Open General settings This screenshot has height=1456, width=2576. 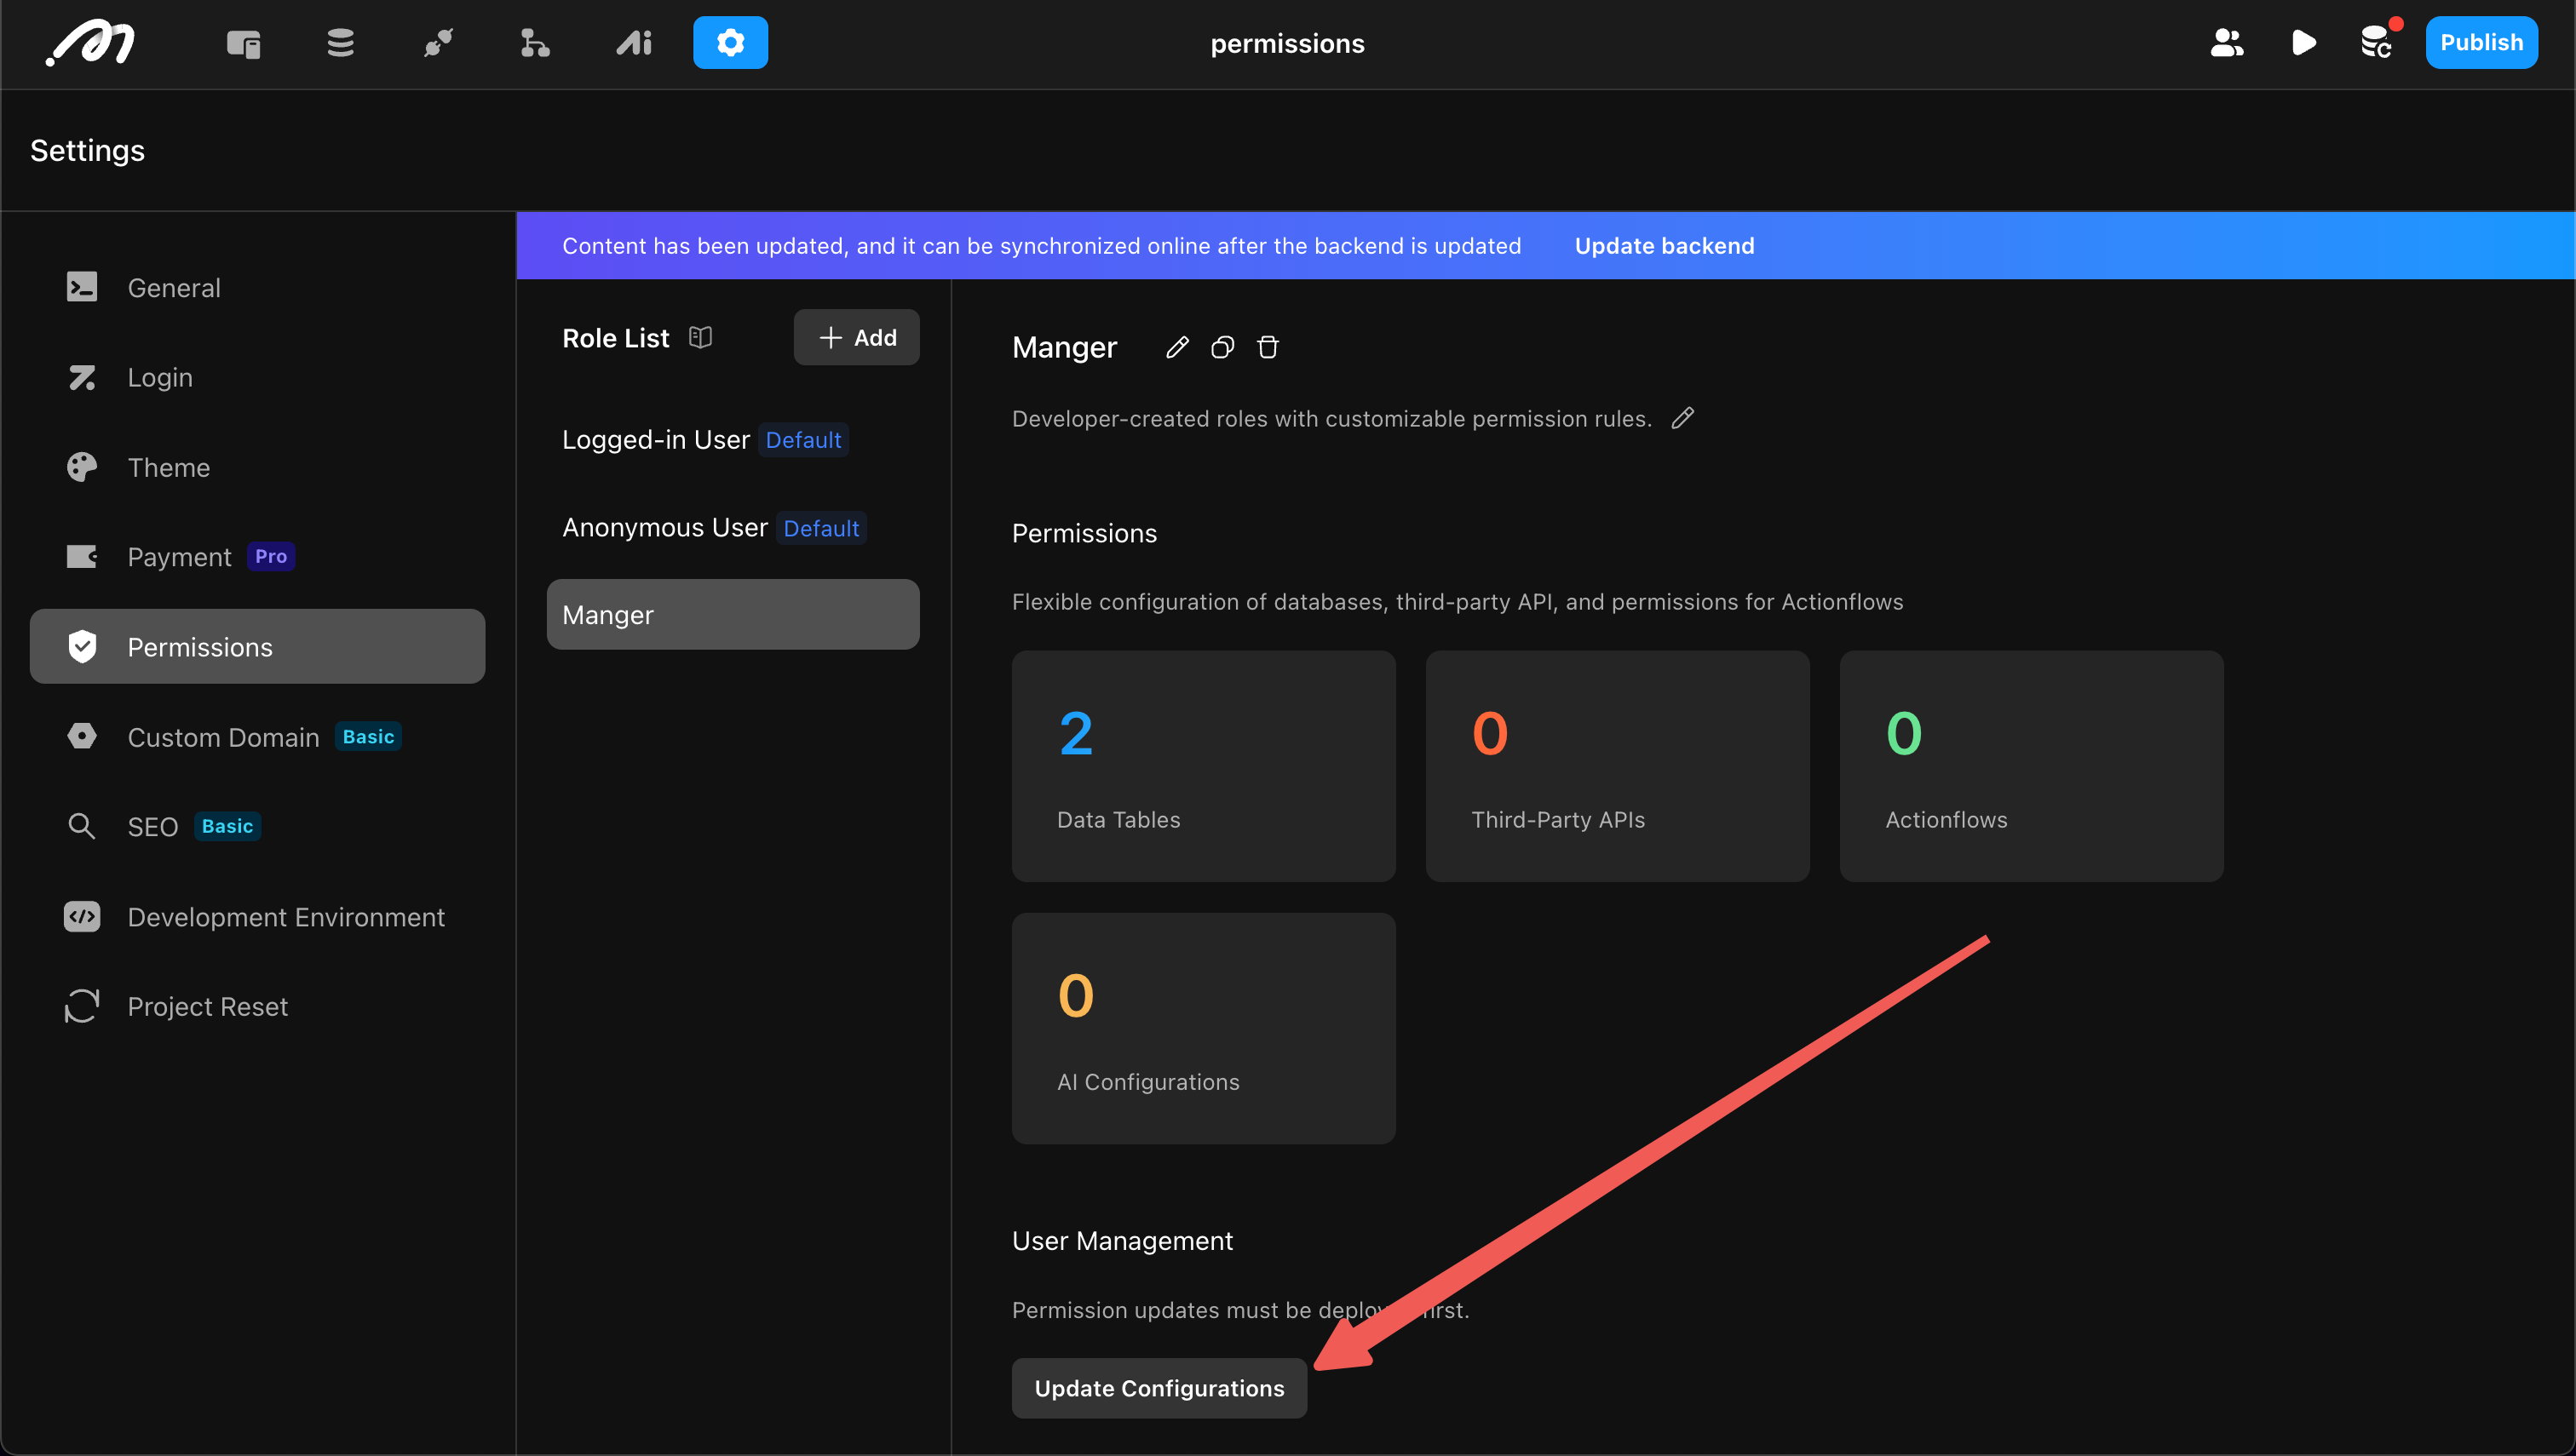pos(257,288)
